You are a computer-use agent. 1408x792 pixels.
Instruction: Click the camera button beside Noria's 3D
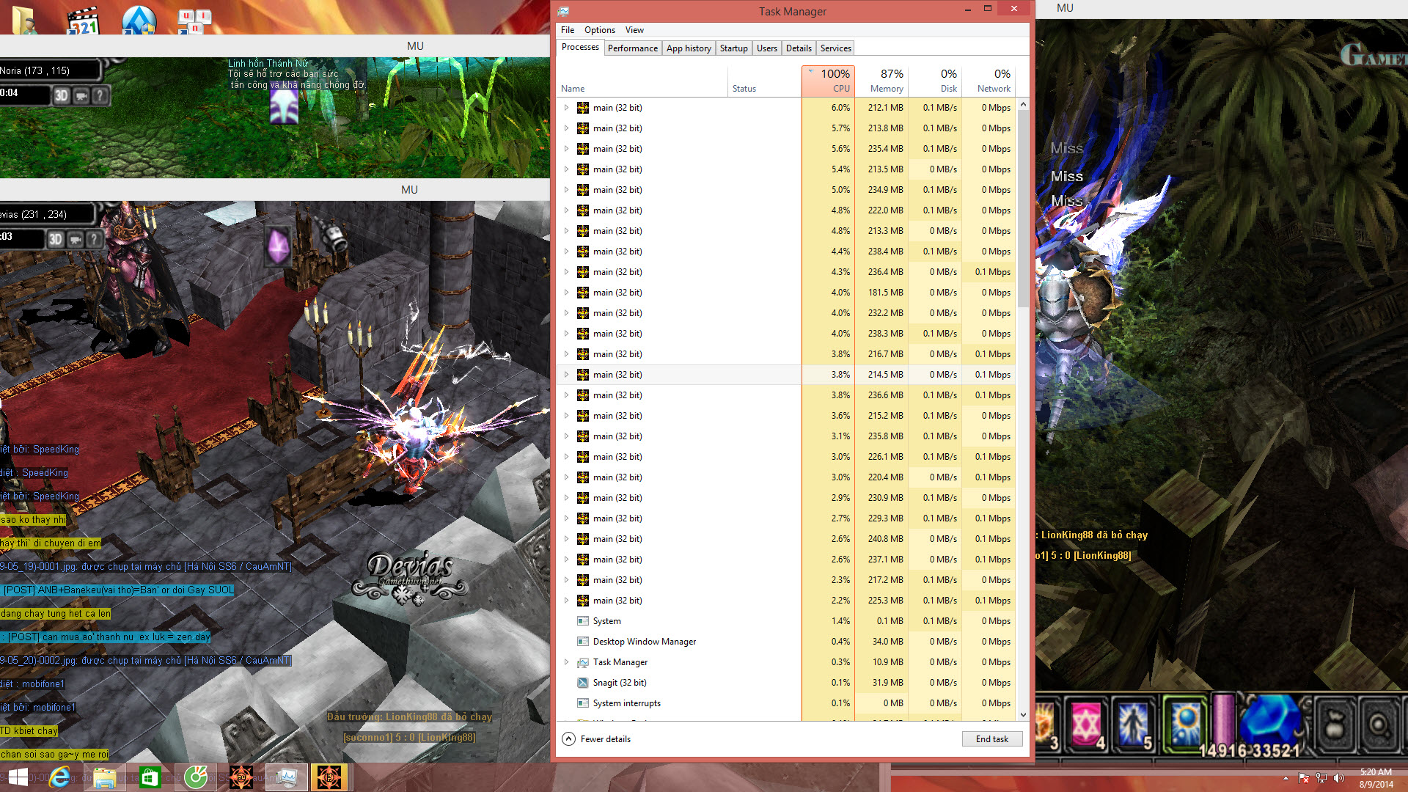[x=81, y=95]
